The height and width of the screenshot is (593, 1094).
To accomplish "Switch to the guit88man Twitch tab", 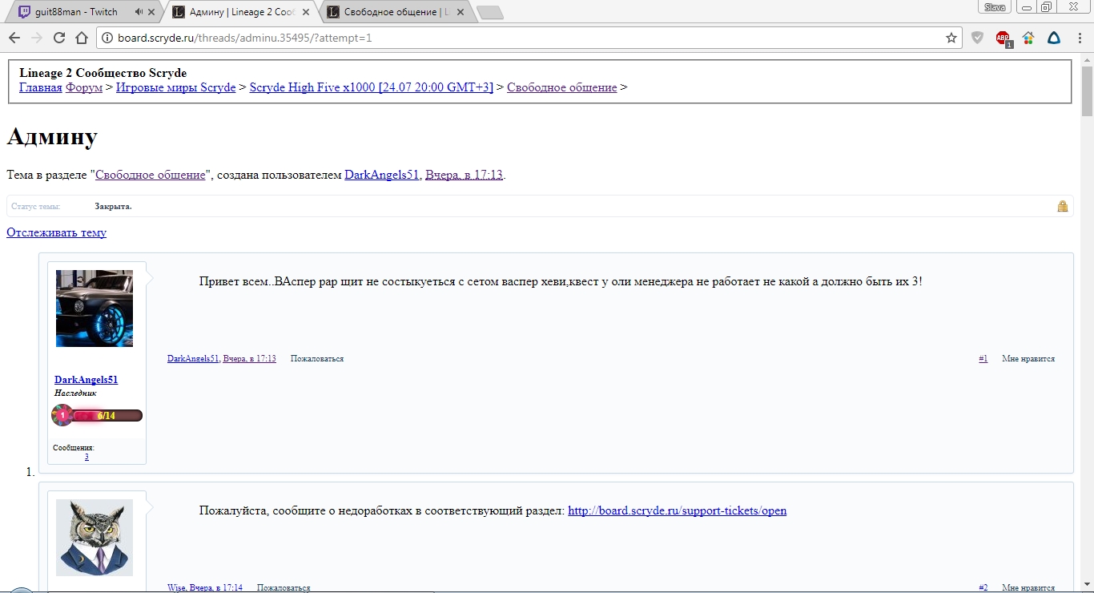I will coord(76,12).
